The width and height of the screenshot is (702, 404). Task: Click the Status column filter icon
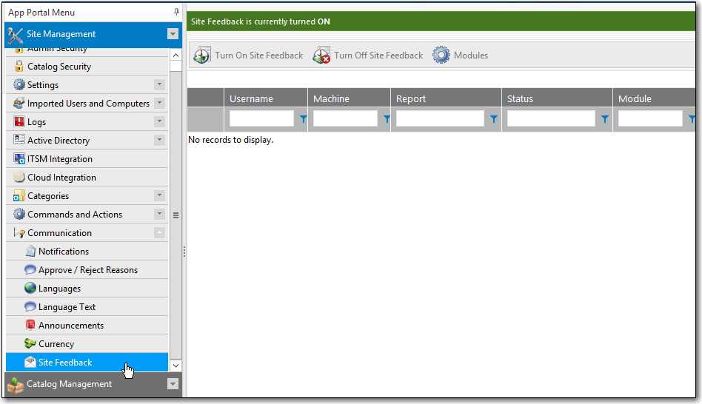605,118
